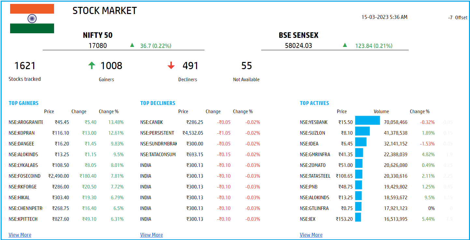
Task: Click the volume 70,058,466
Action: 396,122
